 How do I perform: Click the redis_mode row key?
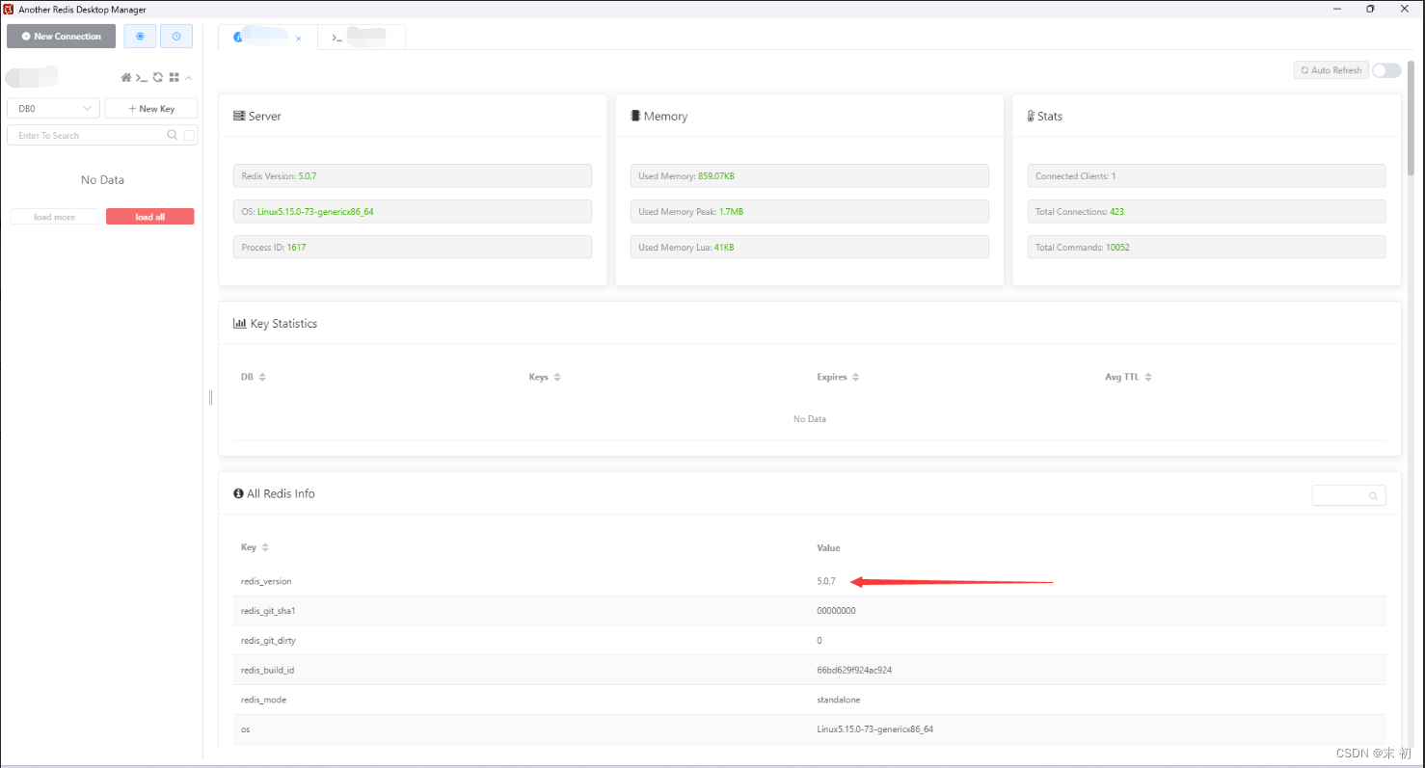pos(263,700)
